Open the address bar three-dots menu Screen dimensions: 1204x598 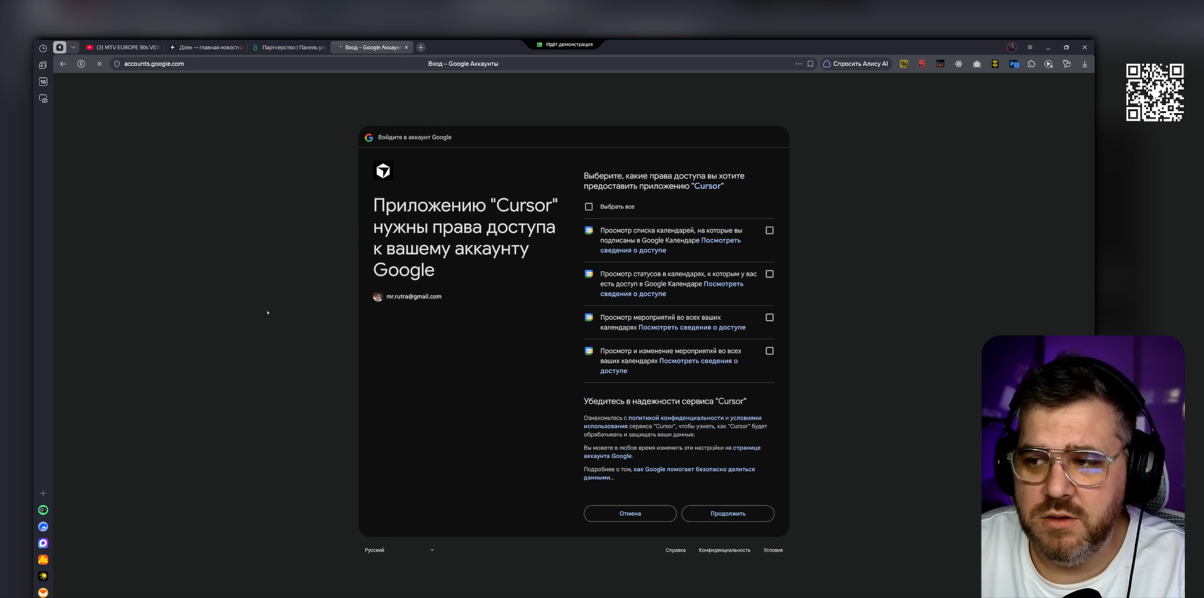coord(798,63)
